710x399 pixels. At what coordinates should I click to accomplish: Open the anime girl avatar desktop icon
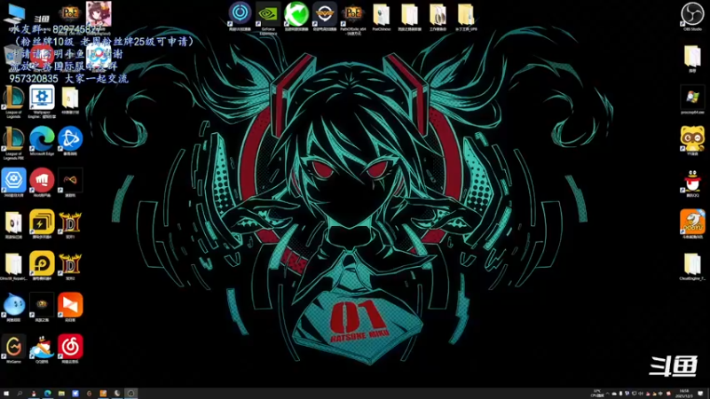coord(99,13)
